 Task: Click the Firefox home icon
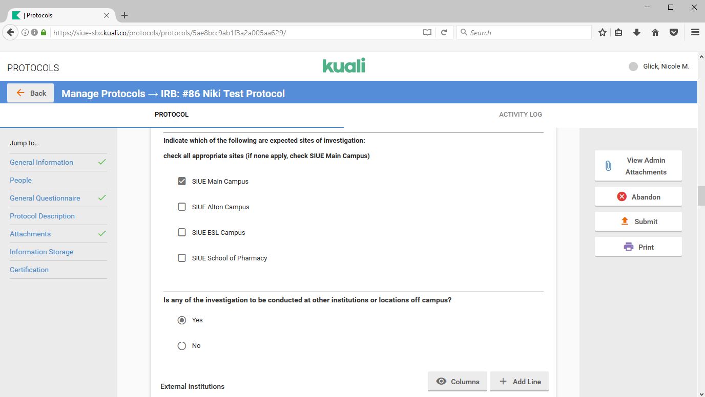[x=655, y=32]
